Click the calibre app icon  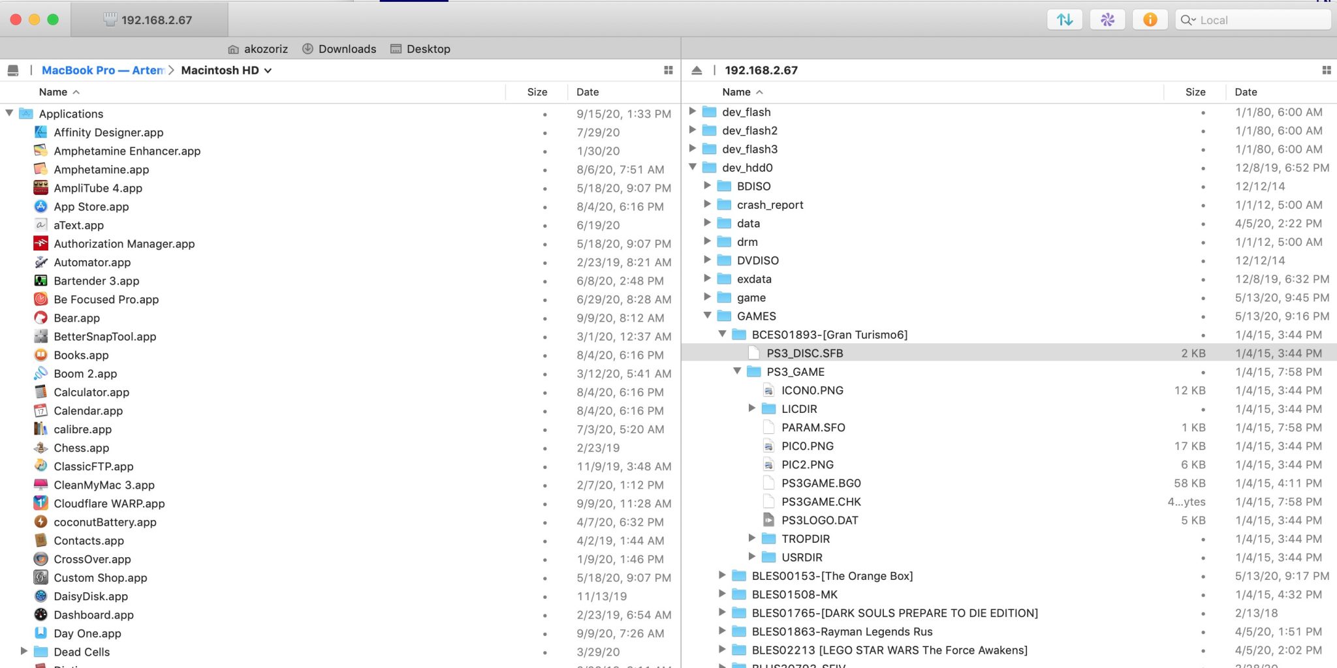[40, 429]
